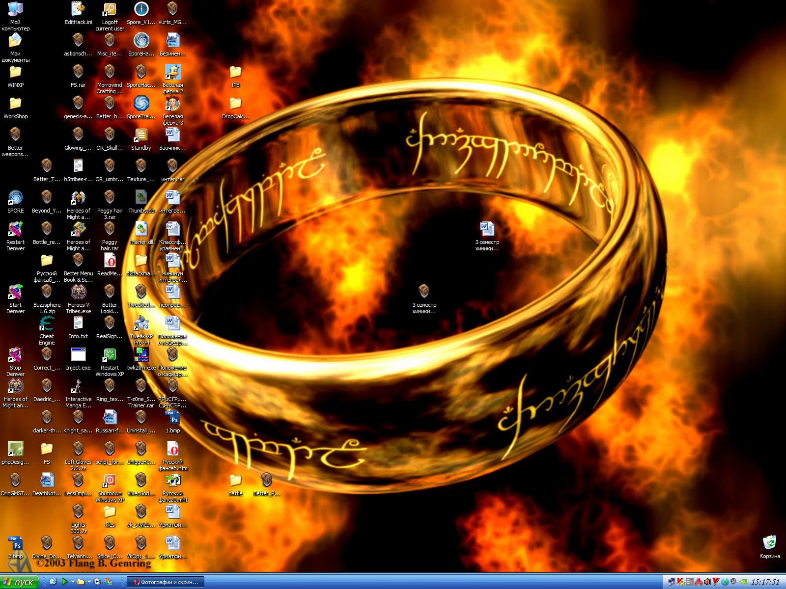This screenshot has width=786, height=589.
Task: Select the 2.bmp Photoshop file icon
Action: 15,547
